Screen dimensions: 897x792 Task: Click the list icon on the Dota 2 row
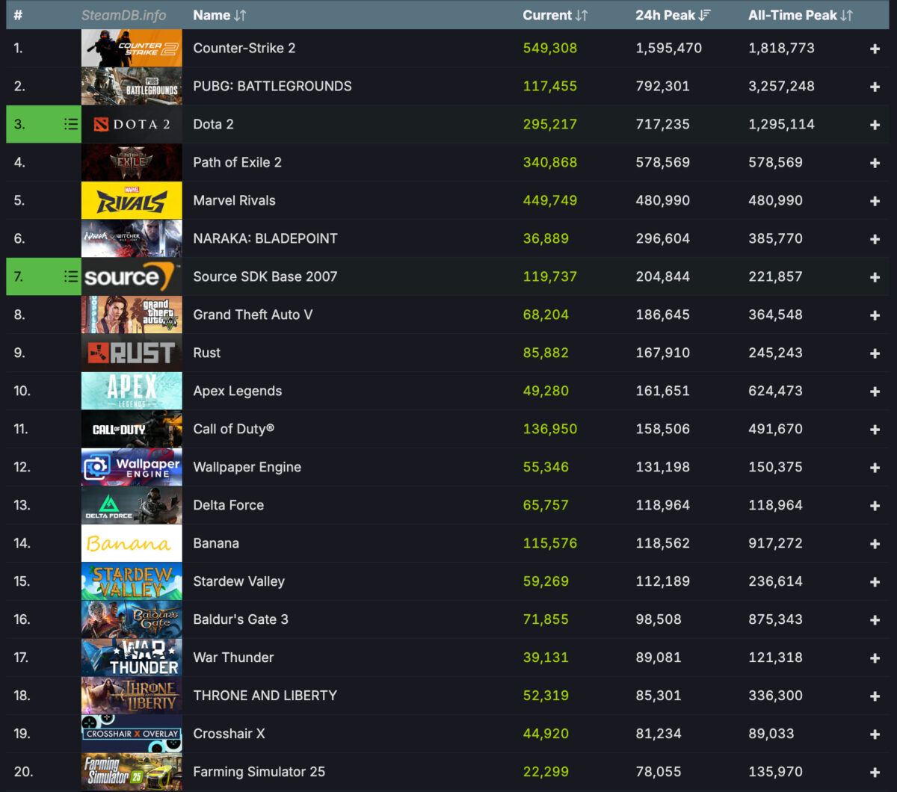coord(71,124)
